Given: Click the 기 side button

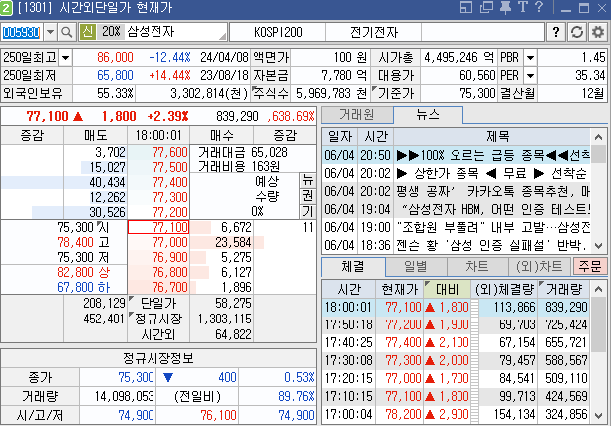Looking at the screenshot, I should (307, 211).
